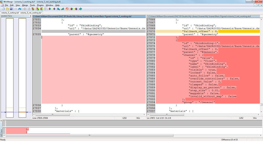Close the Diff Pane with its X
Viewport: 263px width, 164px height.
tap(1, 121)
